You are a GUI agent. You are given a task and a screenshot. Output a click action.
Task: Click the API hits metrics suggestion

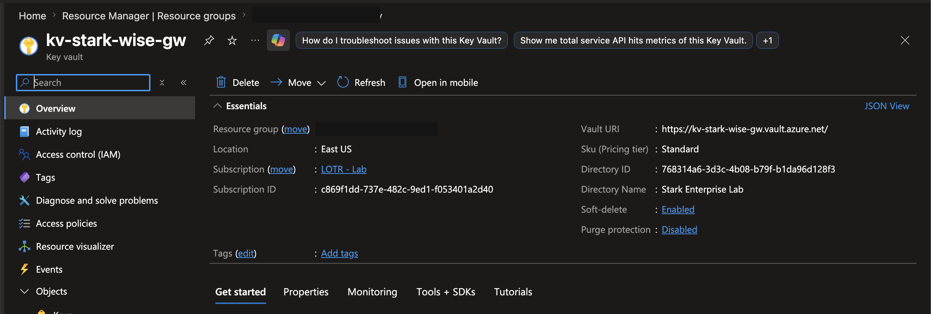633,40
